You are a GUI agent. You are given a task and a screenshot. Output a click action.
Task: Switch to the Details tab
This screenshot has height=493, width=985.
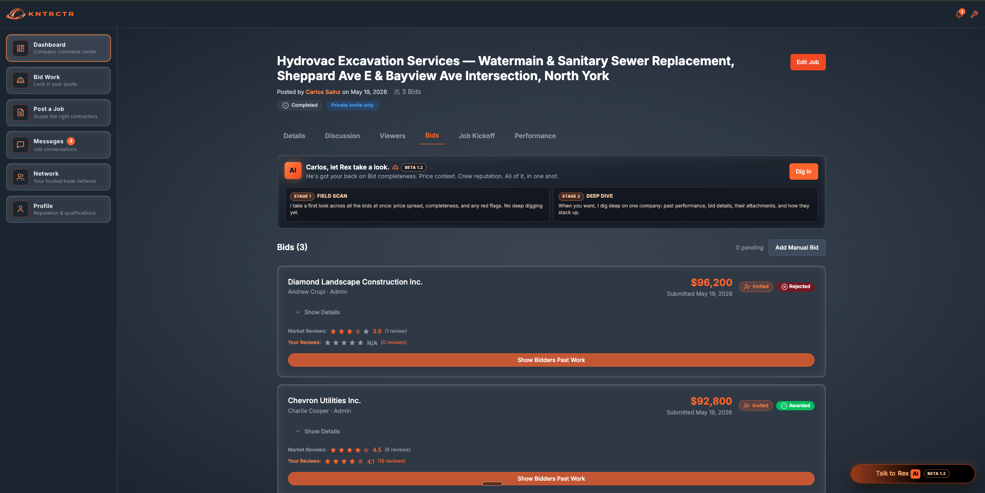[x=295, y=136]
